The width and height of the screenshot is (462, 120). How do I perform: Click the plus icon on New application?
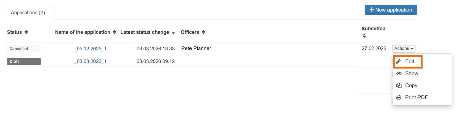point(371,10)
